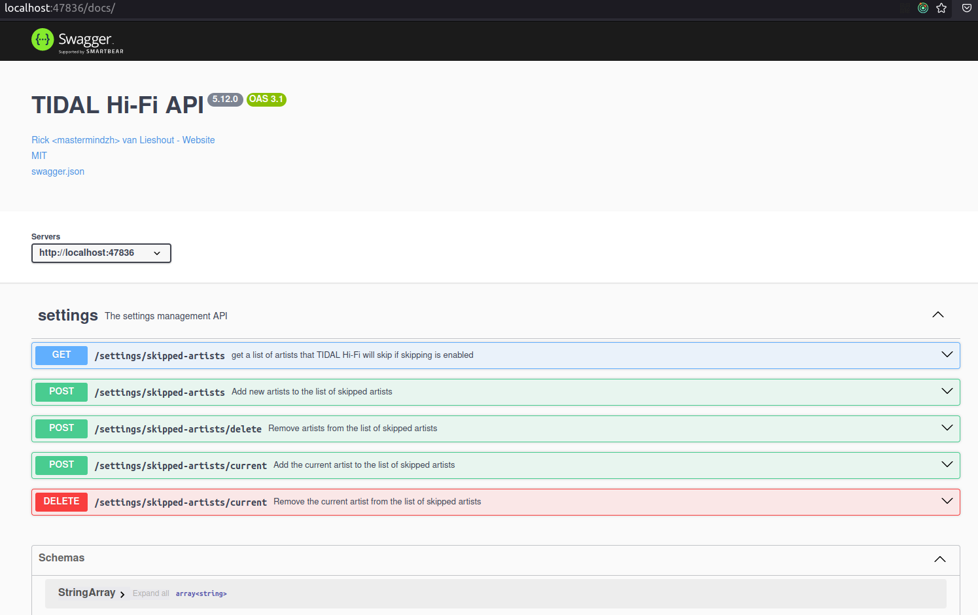
Task: Click the MIT license link
Action: point(39,155)
